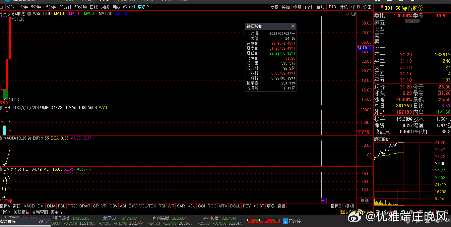
Task: Click 标记 mark button
Action: coord(344,7)
